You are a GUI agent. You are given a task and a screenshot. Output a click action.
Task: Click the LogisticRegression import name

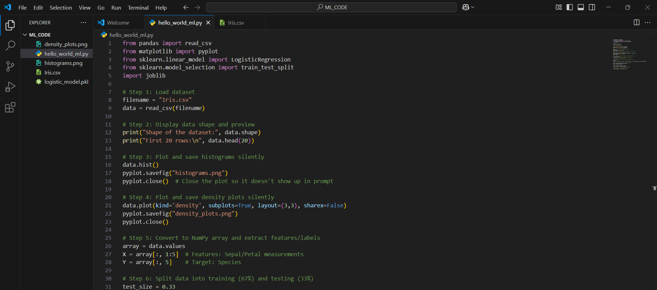[261, 59]
